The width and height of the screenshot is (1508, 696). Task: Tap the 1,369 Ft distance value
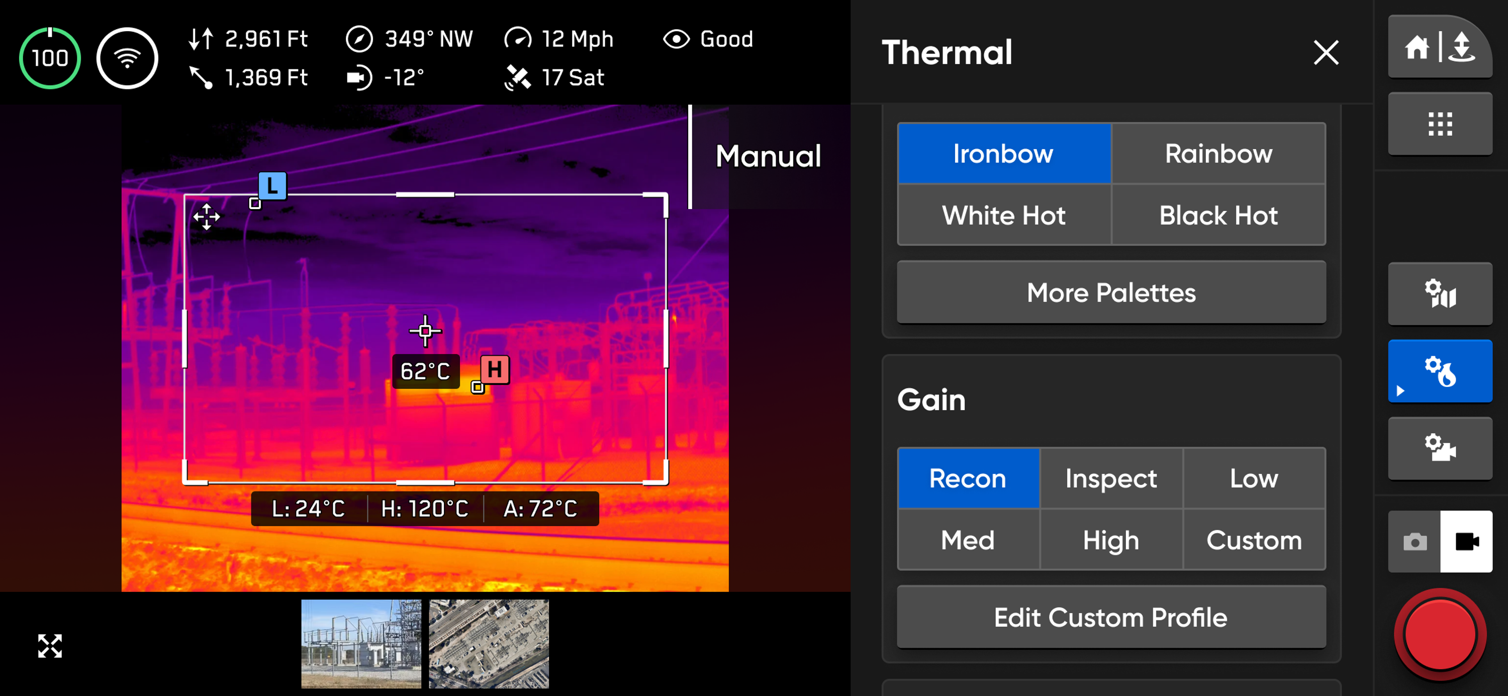(266, 77)
